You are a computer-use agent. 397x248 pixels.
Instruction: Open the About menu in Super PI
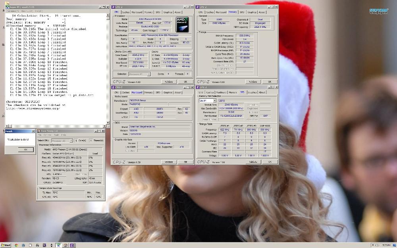(x=26, y=11)
